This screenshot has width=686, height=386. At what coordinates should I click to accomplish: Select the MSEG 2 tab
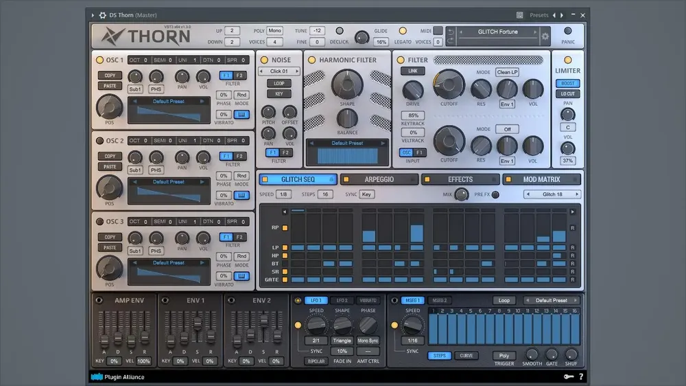(440, 301)
